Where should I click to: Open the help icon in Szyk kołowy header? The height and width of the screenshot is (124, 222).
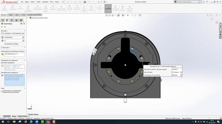click(24, 24)
